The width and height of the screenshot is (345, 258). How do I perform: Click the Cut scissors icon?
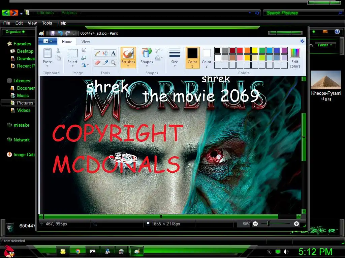58,50
